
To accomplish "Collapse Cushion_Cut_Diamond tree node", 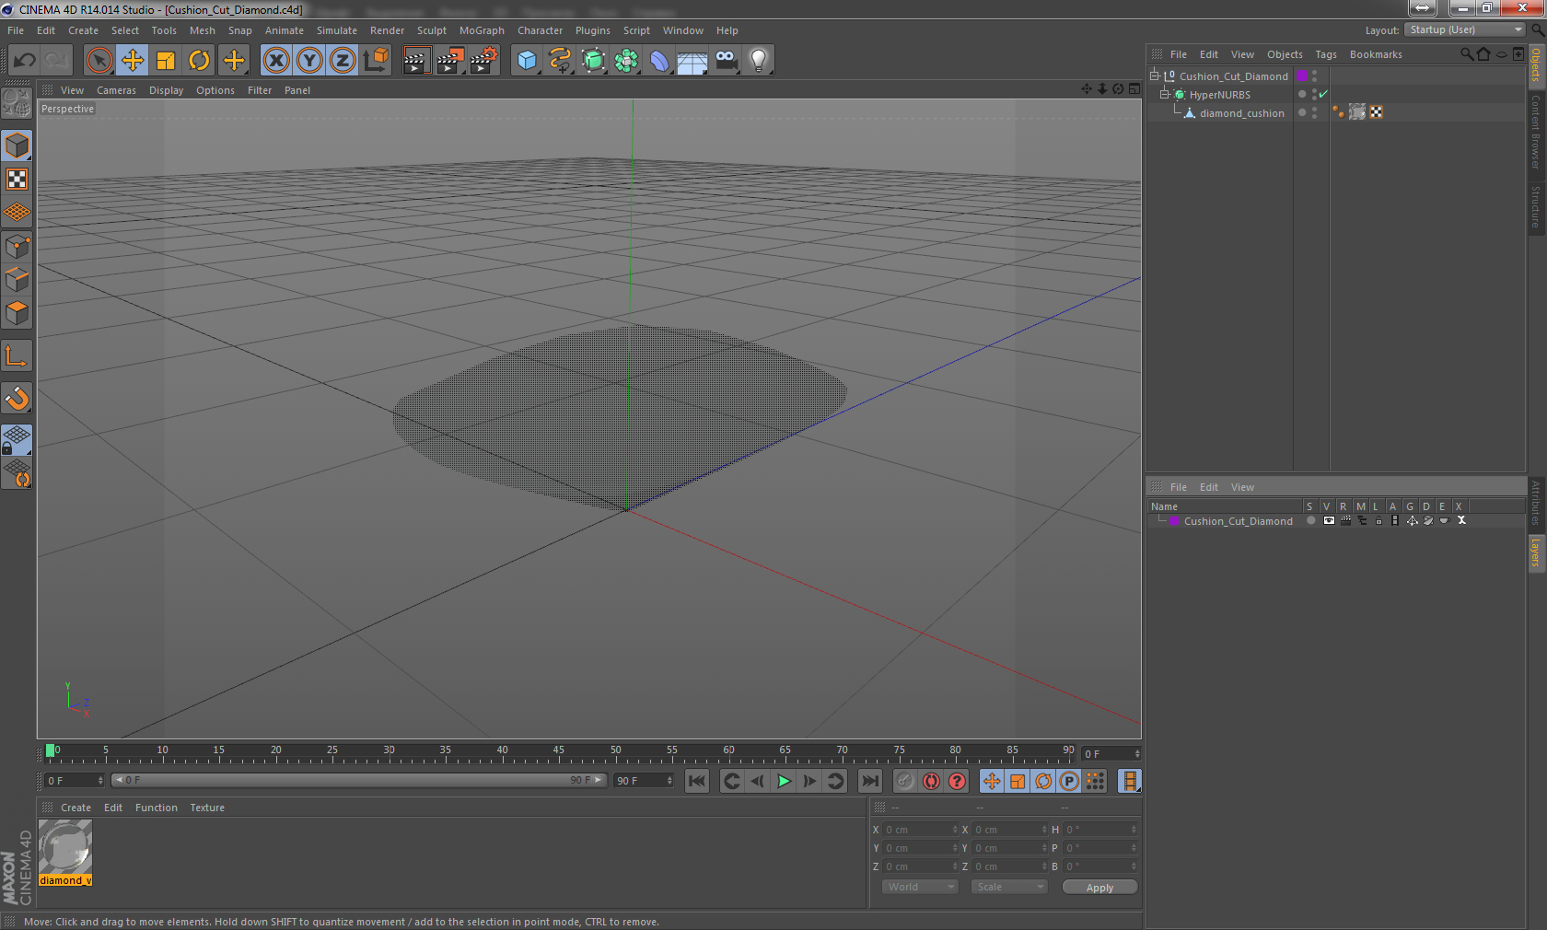I will pos(1154,76).
